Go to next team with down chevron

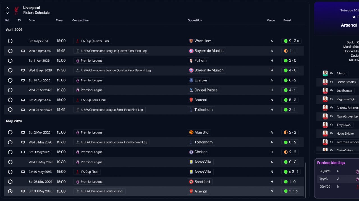[7, 13]
